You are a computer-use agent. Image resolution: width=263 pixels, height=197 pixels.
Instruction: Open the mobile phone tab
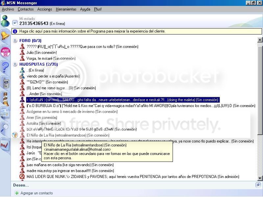click(6, 83)
